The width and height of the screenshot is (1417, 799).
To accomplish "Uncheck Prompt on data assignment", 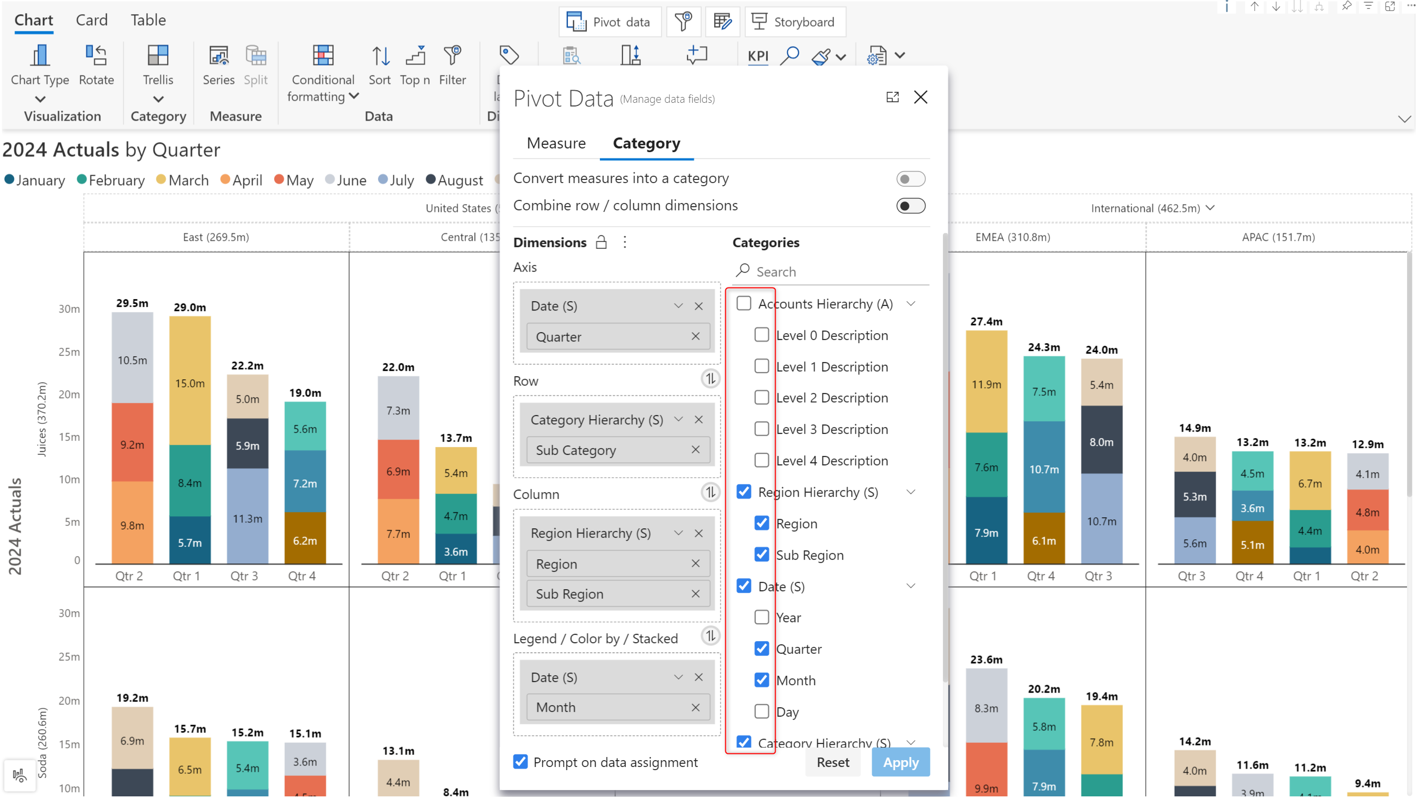I will pos(520,762).
